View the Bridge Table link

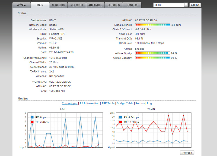[125, 103]
